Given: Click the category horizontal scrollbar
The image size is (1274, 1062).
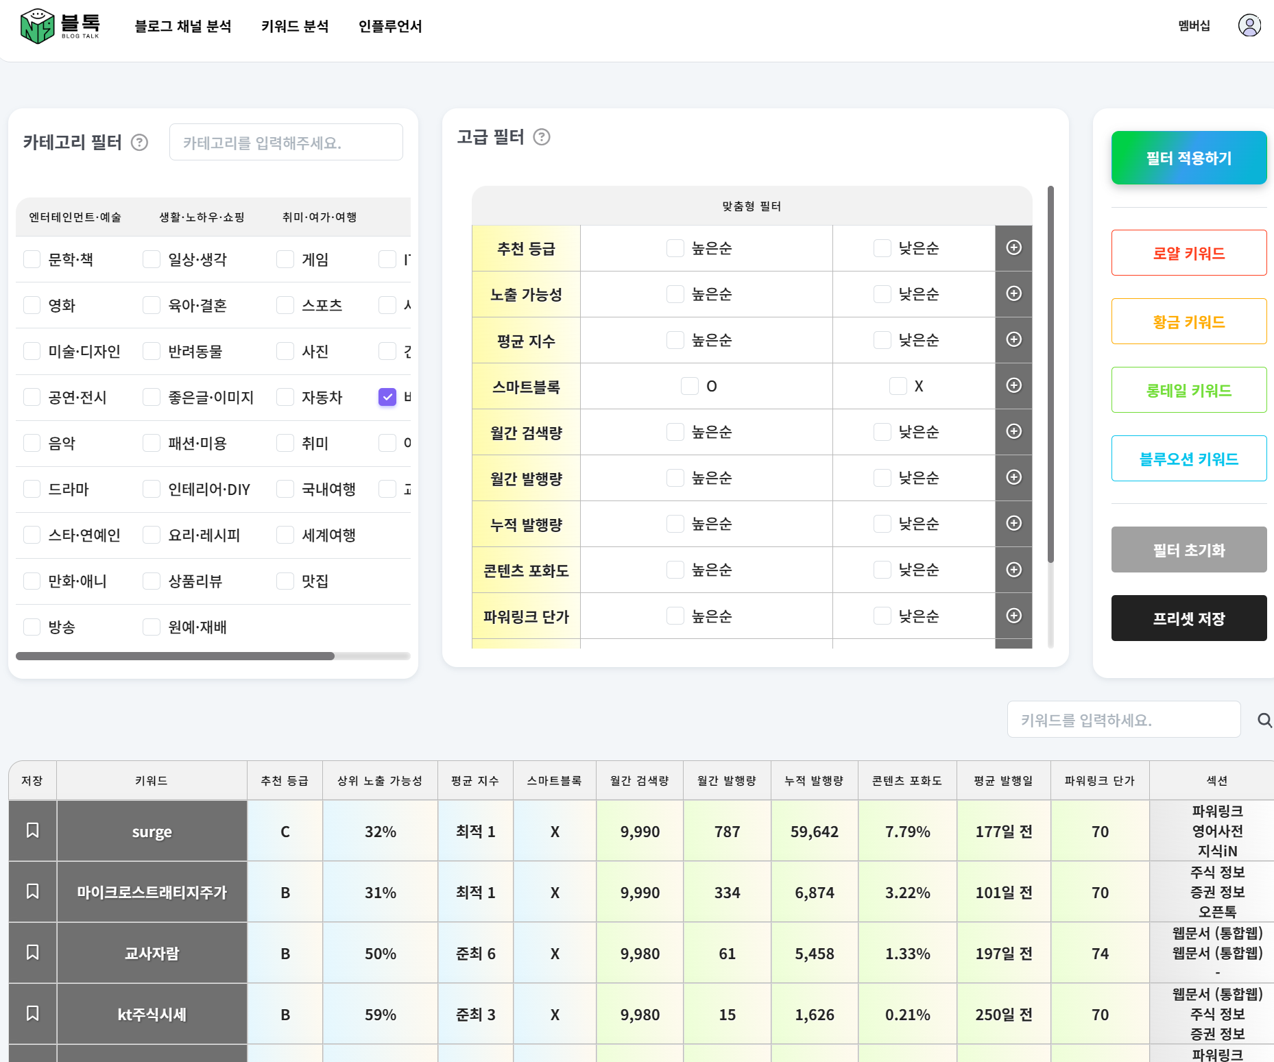Looking at the screenshot, I should [x=175, y=656].
